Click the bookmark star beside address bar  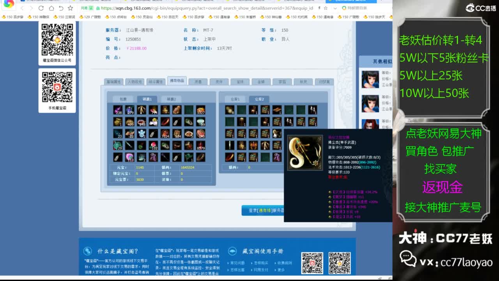click(x=70, y=8)
